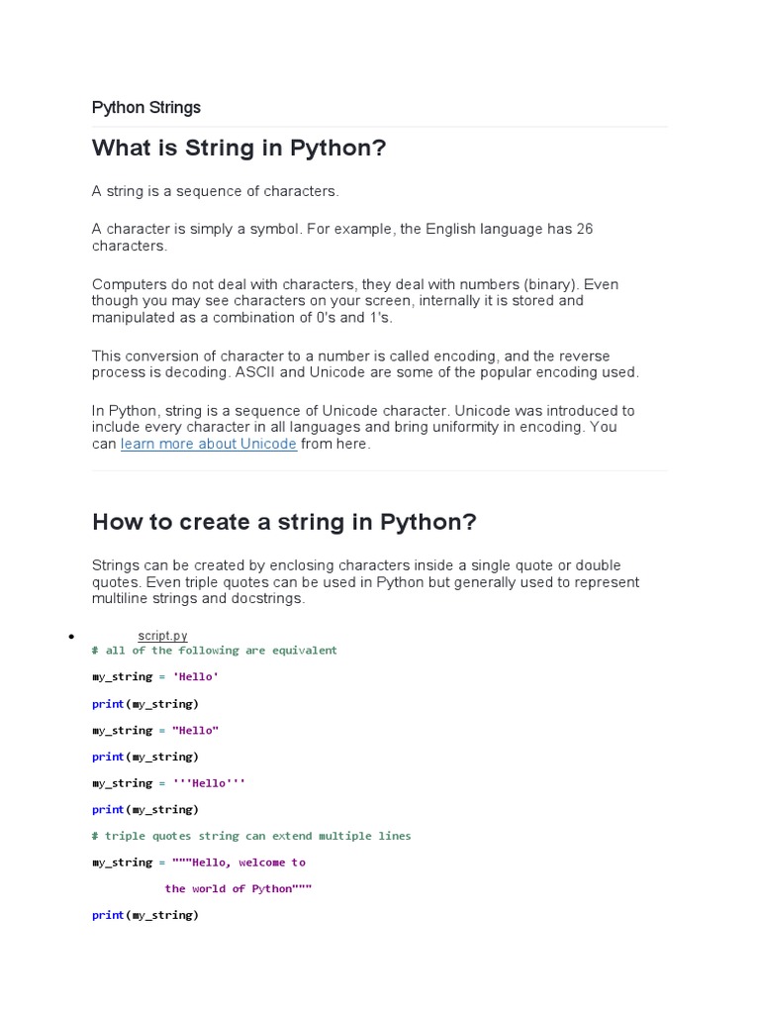
Task: Click the paragraph starting 'Computers do not deal'
Action: pos(354,301)
